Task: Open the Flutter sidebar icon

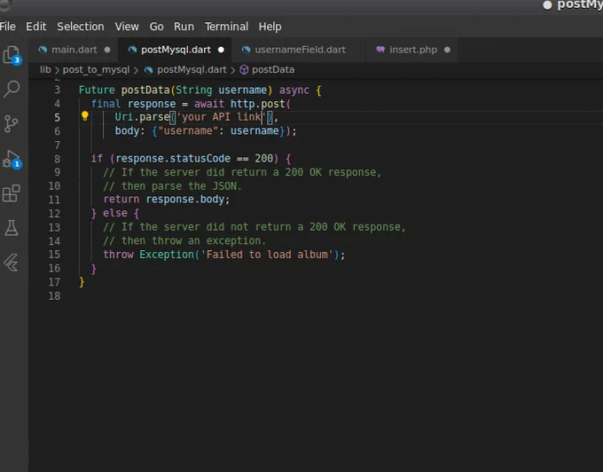Action: click(x=11, y=263)
